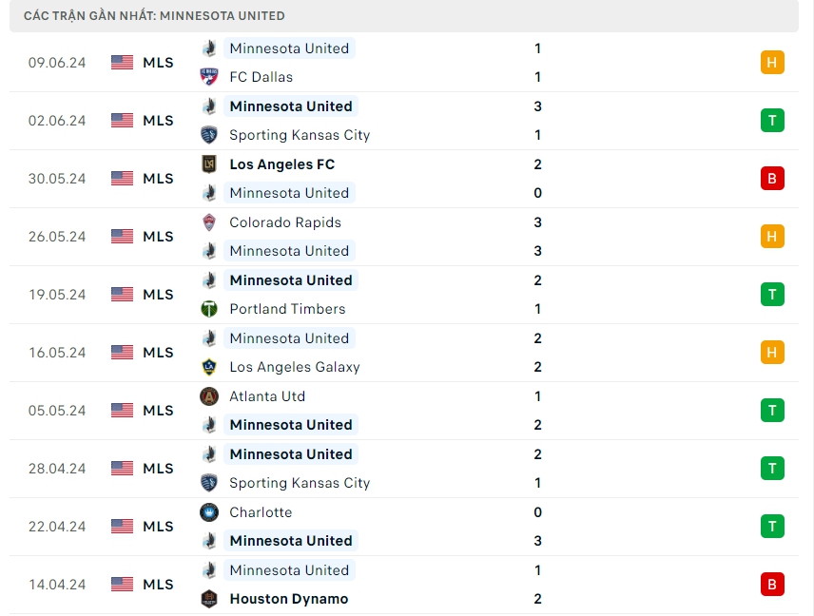
Task: Click the MLS league label for 19.05.24
Action: [158, 295]
